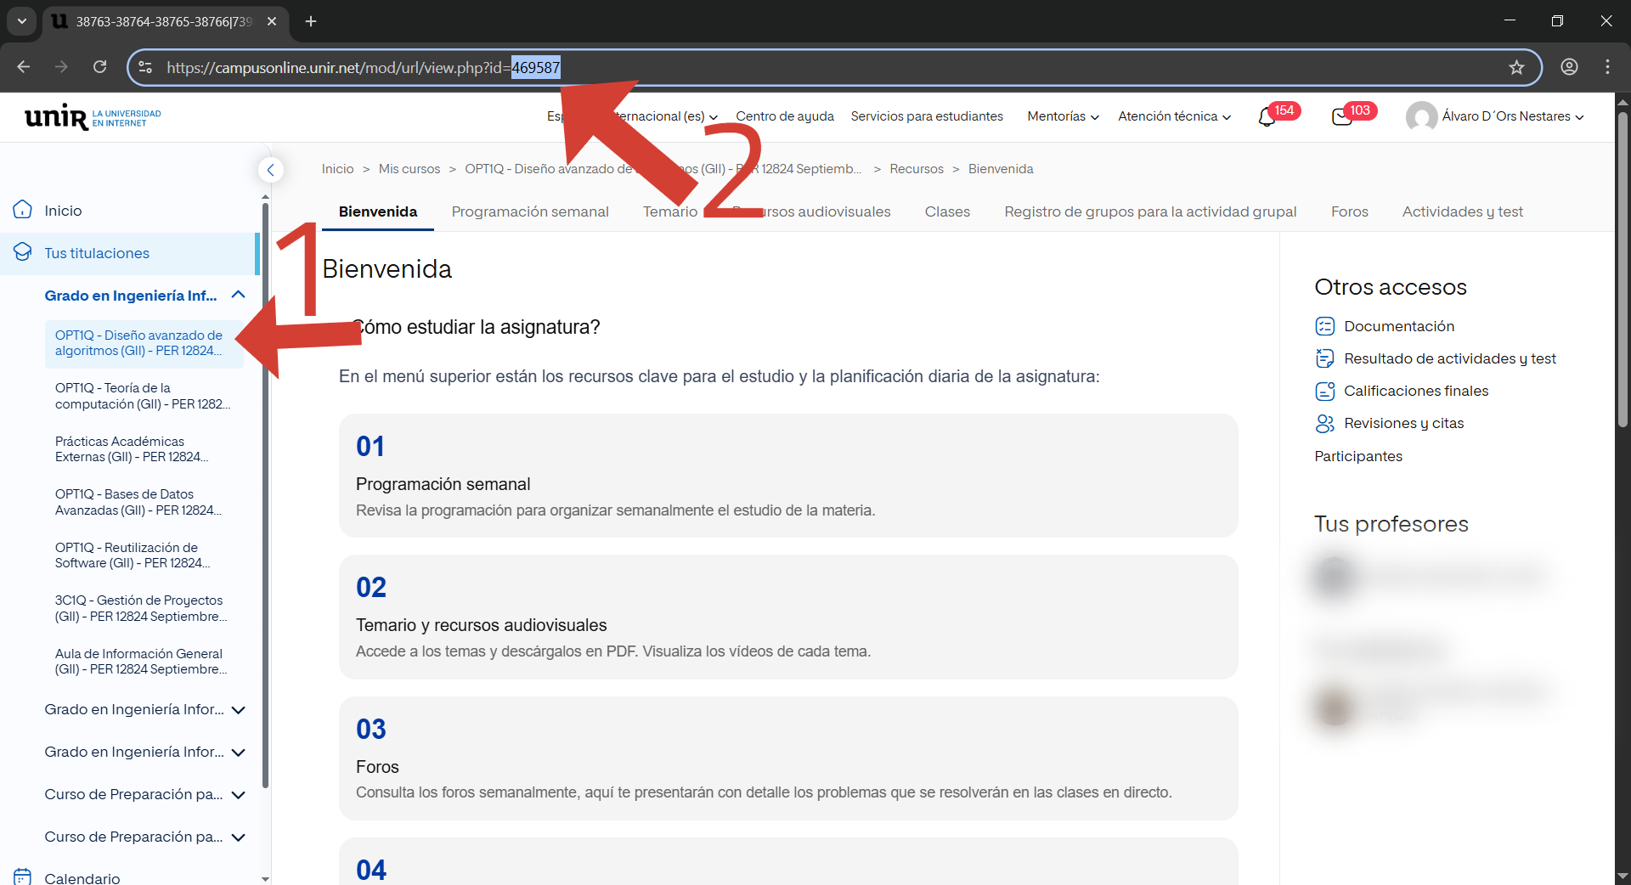This screenshot has height=885, width=1631.
Task: Switch to the Programación semanal tab
Action: coord(530,211)
